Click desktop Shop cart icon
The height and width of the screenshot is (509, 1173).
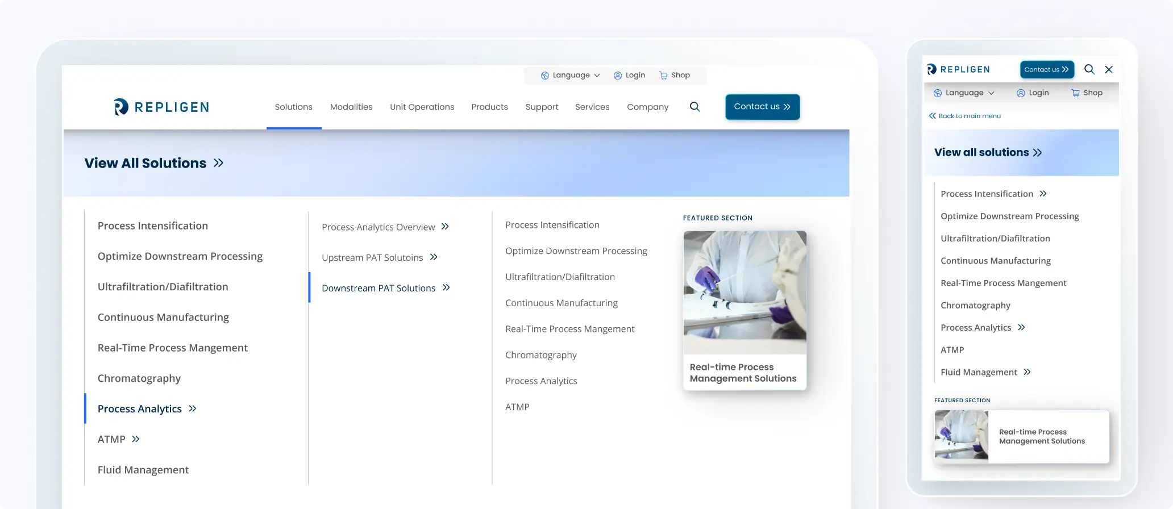click(663, 76)
